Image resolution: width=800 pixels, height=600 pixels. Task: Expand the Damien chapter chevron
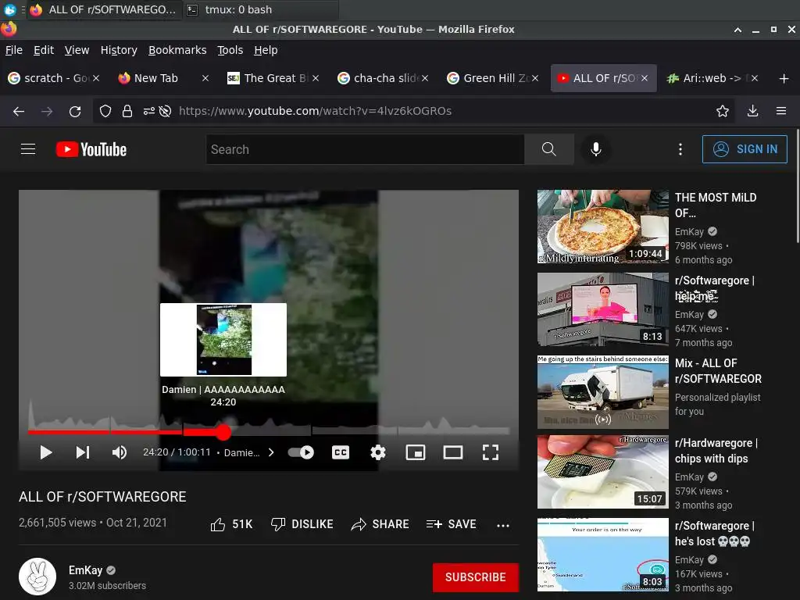click(x=271, y=452)
